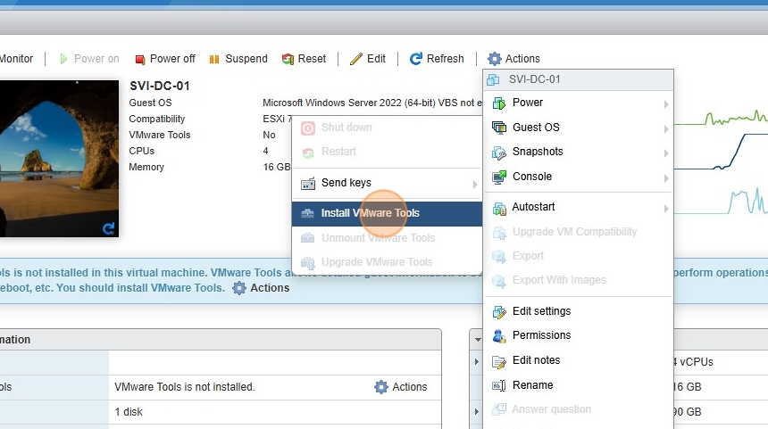This screenshot has width=768, height=429.
Task: Expand the Autostart submenu arrow
Action: [x=666, y=209]
